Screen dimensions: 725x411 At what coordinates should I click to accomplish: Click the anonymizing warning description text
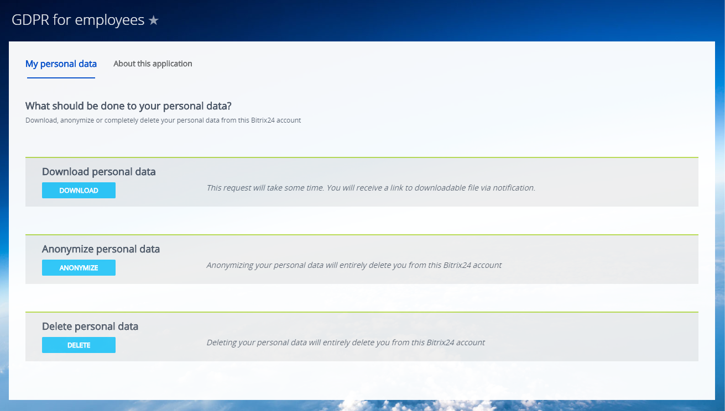point(354,265)
